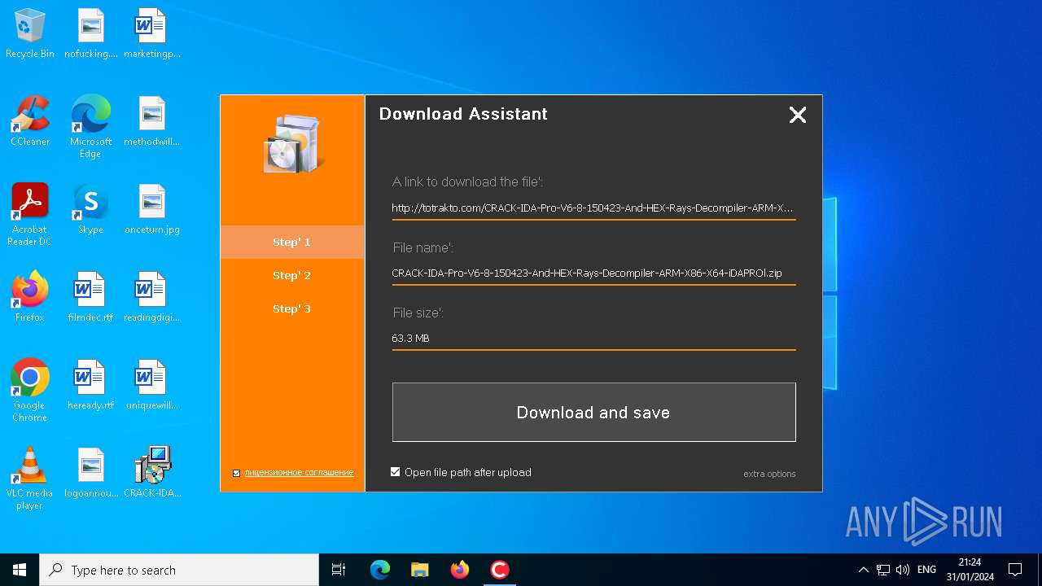Select the logoannou... image file icon

(91, 474)
